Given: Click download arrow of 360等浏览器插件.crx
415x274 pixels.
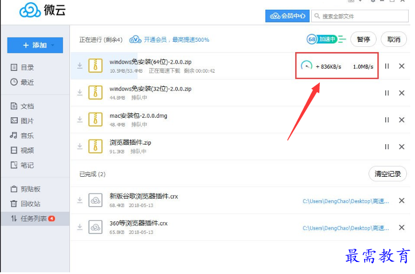Looking at the screenshot, I should (80, 227).
